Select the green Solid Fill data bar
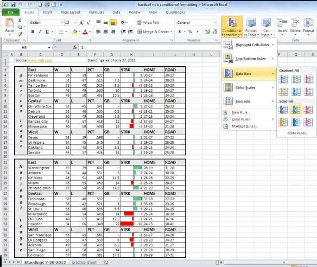 click(x=296, y=110)
